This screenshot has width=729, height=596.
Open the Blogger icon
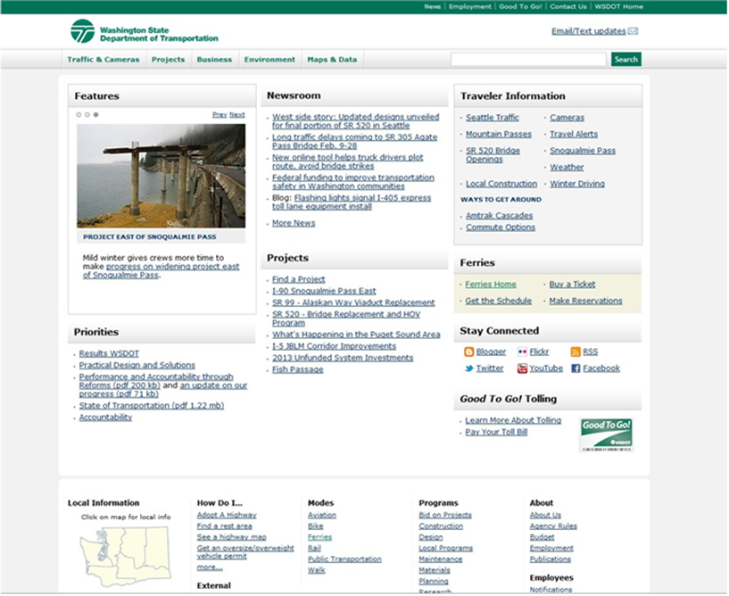pos(468,352)
